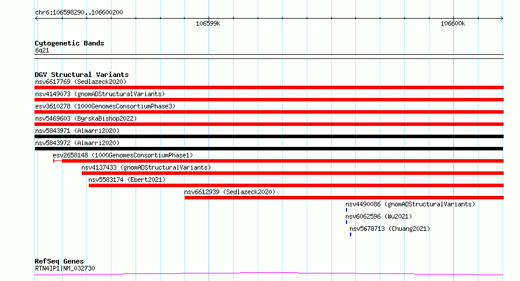
Task: Select the nsv5469603 ByrskaBishop2022 variant bar
Action: click(x=269, y=124)
